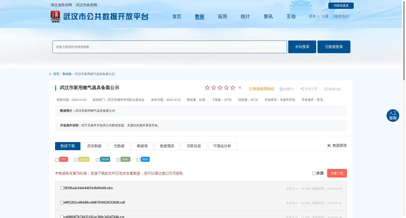Go to 首页 in the navigation

click(177, 16)
